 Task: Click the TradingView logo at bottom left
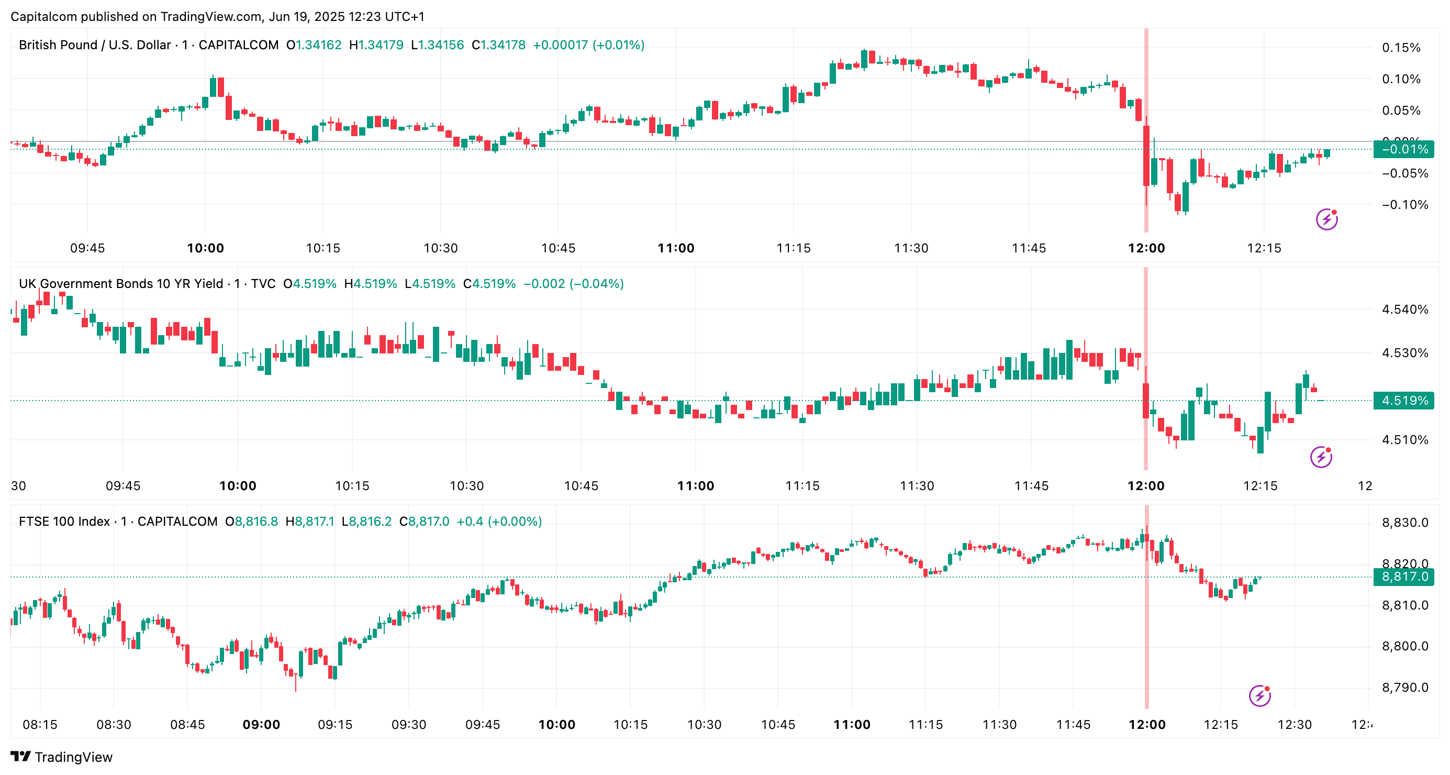(x=21, y=757)
